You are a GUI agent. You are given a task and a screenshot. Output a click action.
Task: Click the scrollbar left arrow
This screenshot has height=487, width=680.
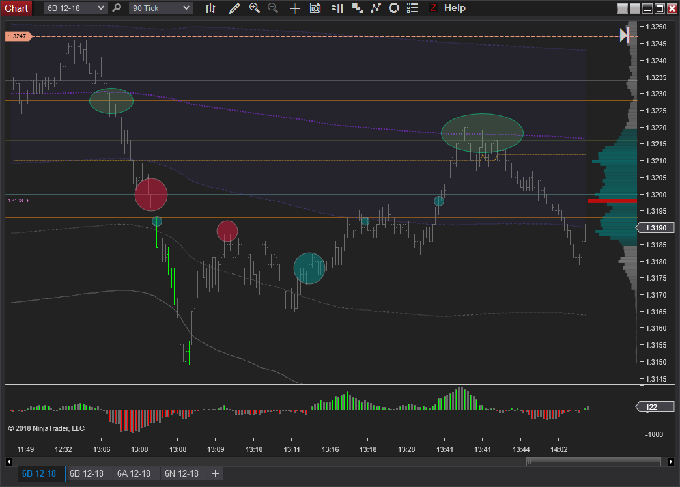point(8,462)
